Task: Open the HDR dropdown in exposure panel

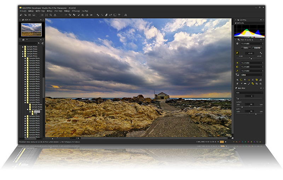Action: click(x=249, y=93)
